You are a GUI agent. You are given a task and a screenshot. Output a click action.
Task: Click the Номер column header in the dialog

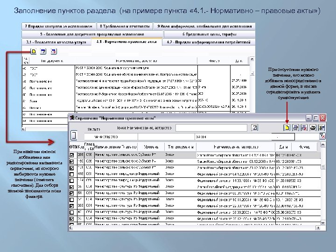click(x=304, y=147)
